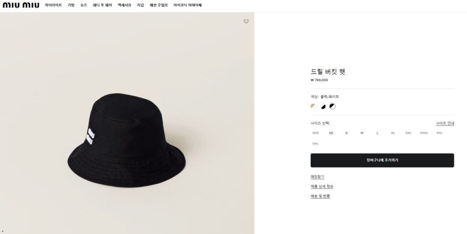Open the 사이즈 안내 size guide link
The image size is (467, 234).
(x=445, y=123)
